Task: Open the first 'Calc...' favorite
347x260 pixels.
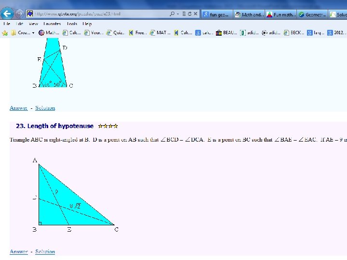Action: point(71,33)
